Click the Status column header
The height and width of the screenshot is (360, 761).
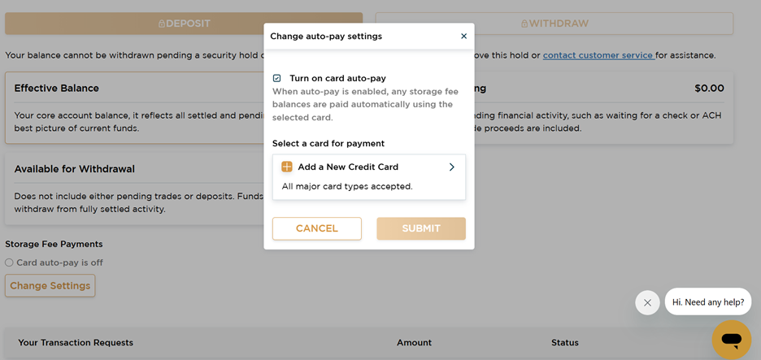(x=565, y=343)
